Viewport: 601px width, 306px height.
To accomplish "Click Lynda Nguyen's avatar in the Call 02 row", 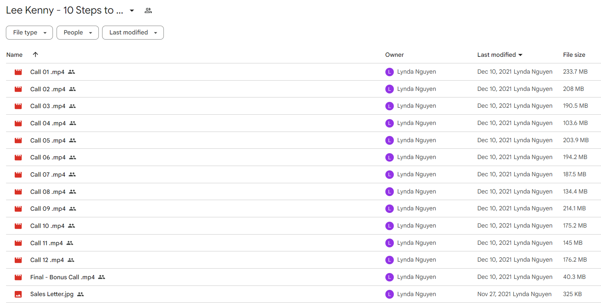I will pyautogui.click(x=389, y=89).
